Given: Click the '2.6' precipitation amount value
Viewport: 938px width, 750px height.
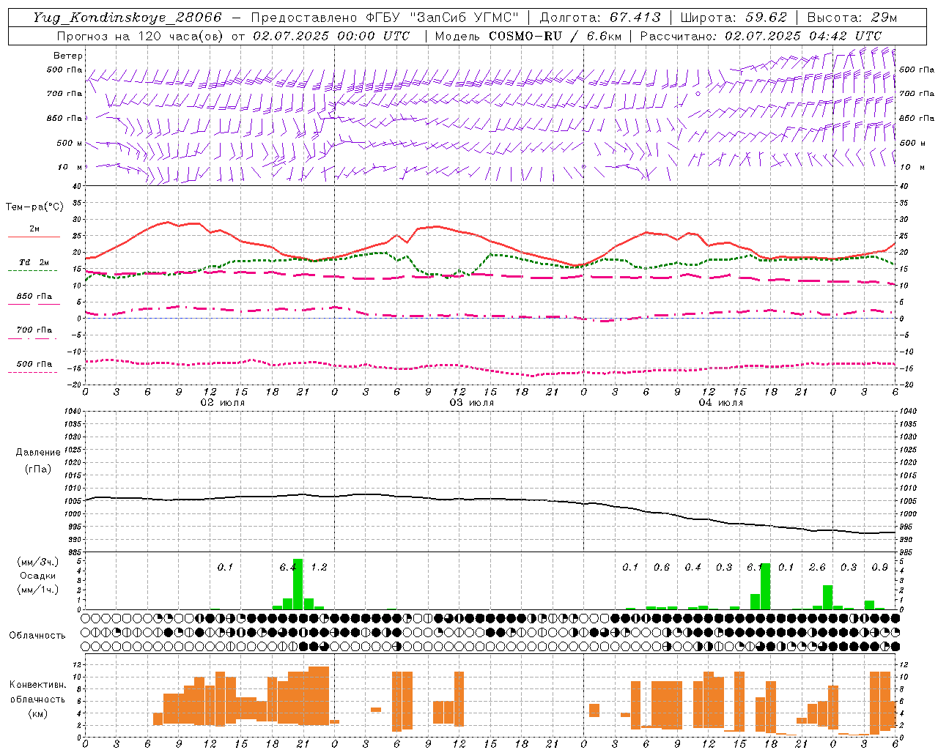Looking at the screenshot, I should coord(817,567).
